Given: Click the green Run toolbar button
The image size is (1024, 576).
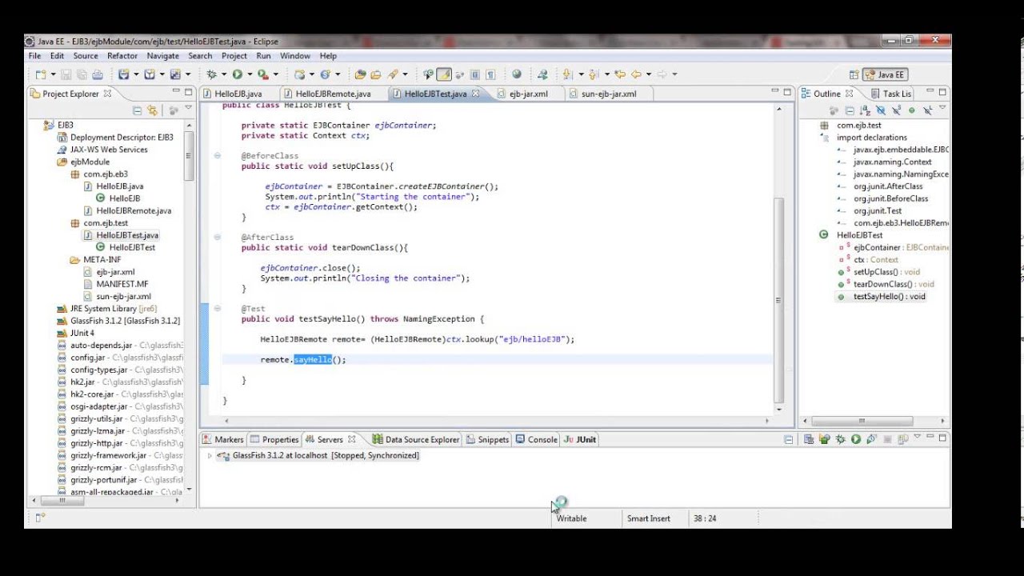Looking at the screenshot, I should click(x=238, y=74).
